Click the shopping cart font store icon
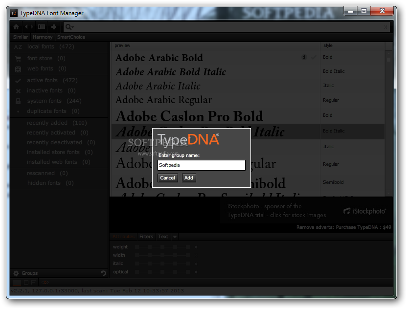 18,59
